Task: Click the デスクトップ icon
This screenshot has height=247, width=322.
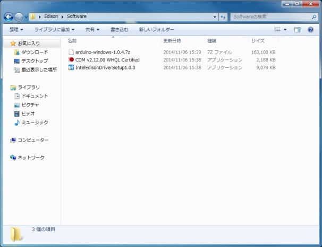Action: [x=17, y=61]
